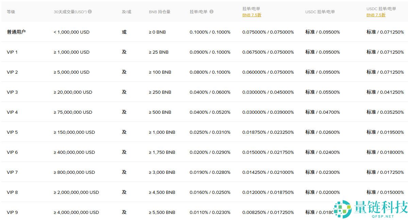408x220 pixels.
Task: Click the 普通用户 tier row label
Action: point(16,32)
